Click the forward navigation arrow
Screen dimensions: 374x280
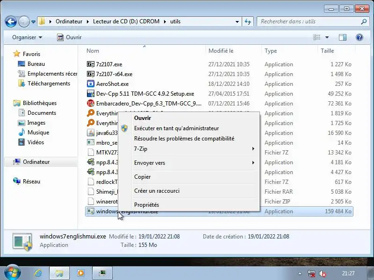click(x=24, y=21)
